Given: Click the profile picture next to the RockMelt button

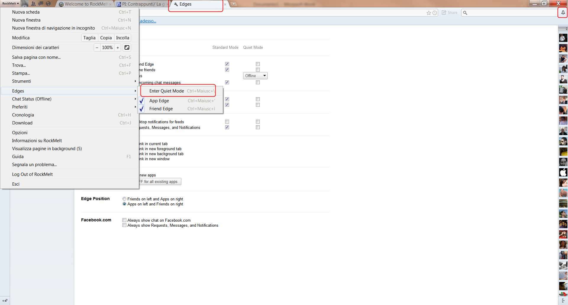Looking at the screenshot, I should pos(25,4).
